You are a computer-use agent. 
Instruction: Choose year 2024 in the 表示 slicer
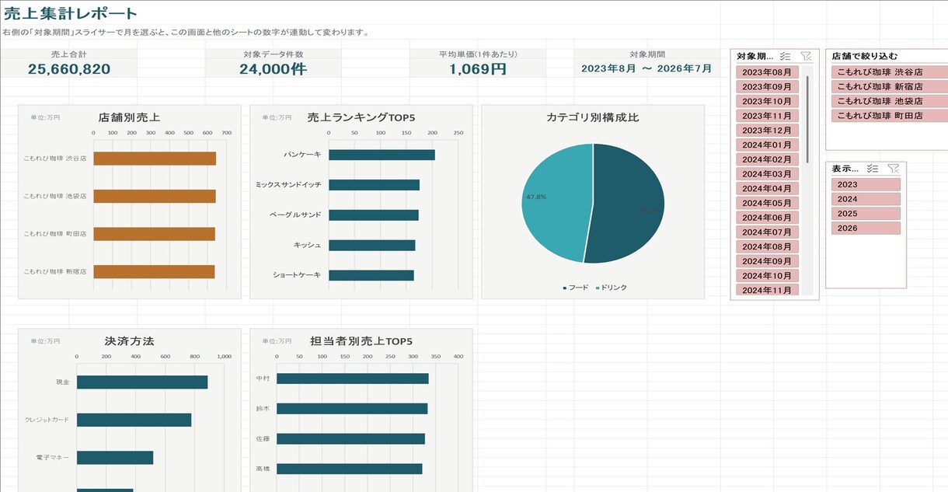[x=866, y=199]
